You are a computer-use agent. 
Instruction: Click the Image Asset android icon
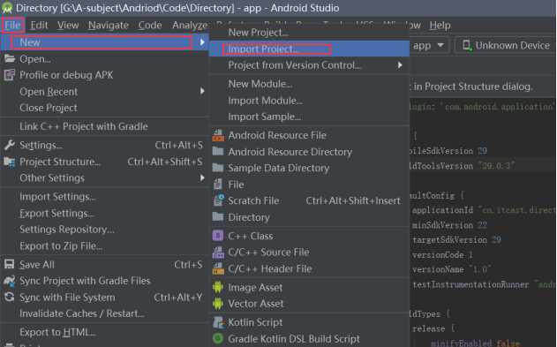tap(218, 287)
